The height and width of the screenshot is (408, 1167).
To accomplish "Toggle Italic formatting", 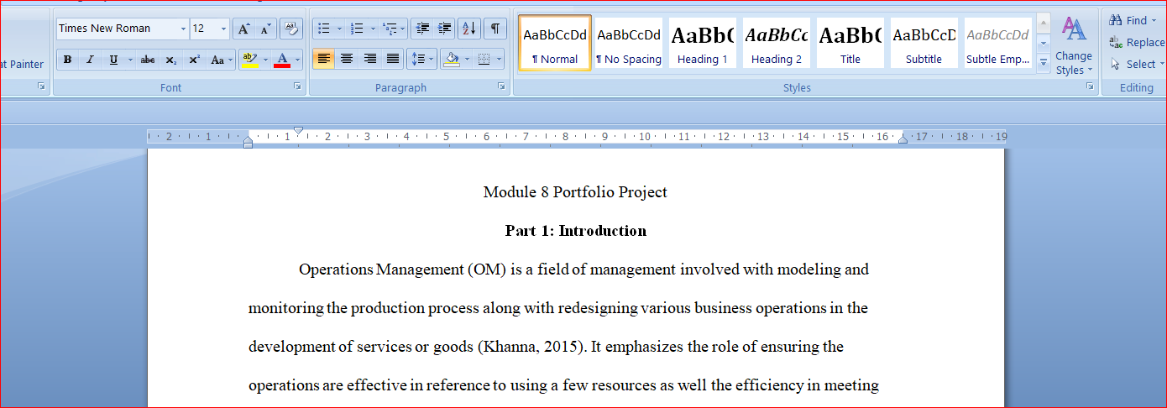I will click(x=90, y=60).
